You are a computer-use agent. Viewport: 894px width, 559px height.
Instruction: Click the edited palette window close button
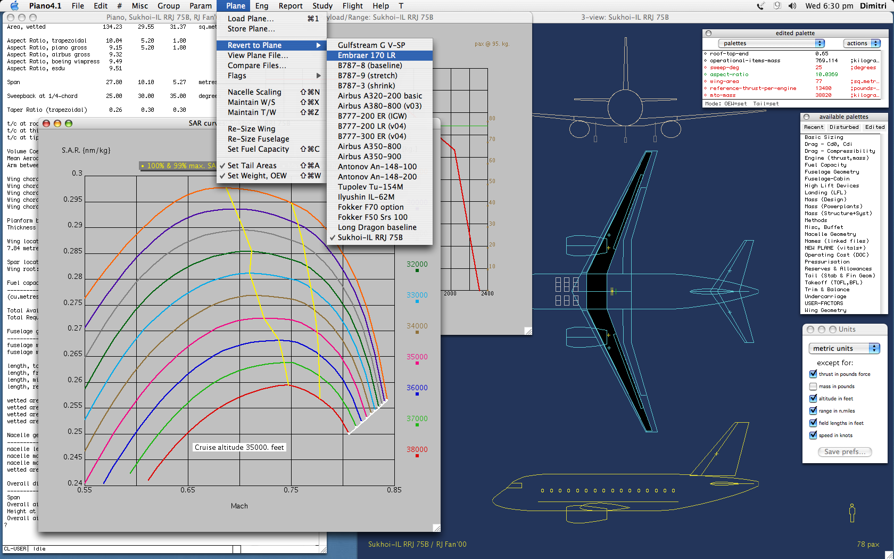708,33
